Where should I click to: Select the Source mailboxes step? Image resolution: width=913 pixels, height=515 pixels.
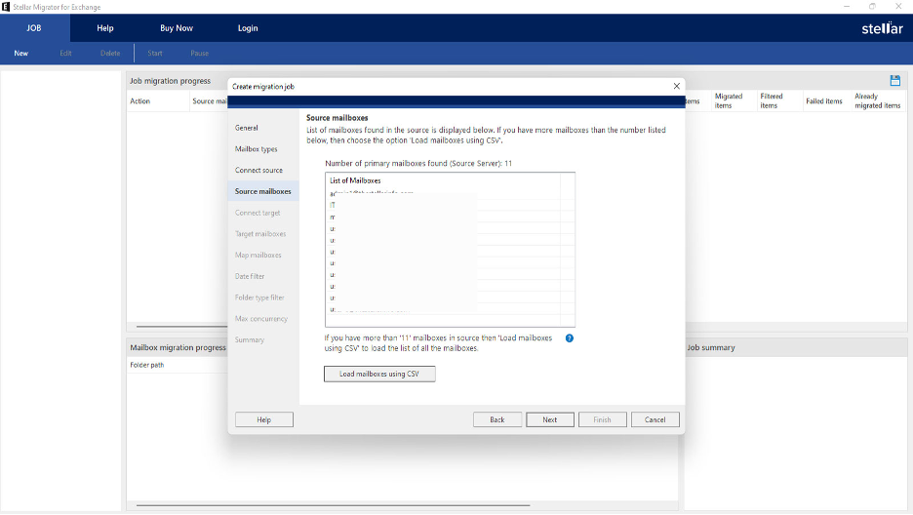coord(263,191)
